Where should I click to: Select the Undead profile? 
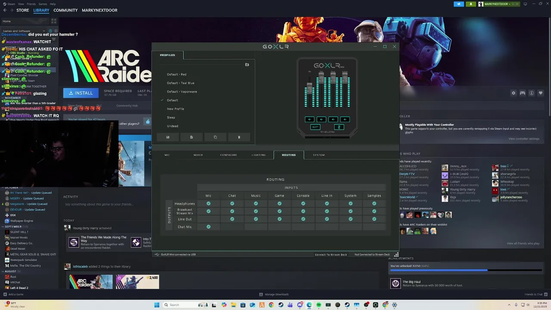(x=173, y=126)
